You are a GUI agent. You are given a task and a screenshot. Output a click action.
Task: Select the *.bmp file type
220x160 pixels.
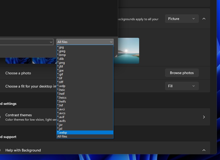click(62, 55)
